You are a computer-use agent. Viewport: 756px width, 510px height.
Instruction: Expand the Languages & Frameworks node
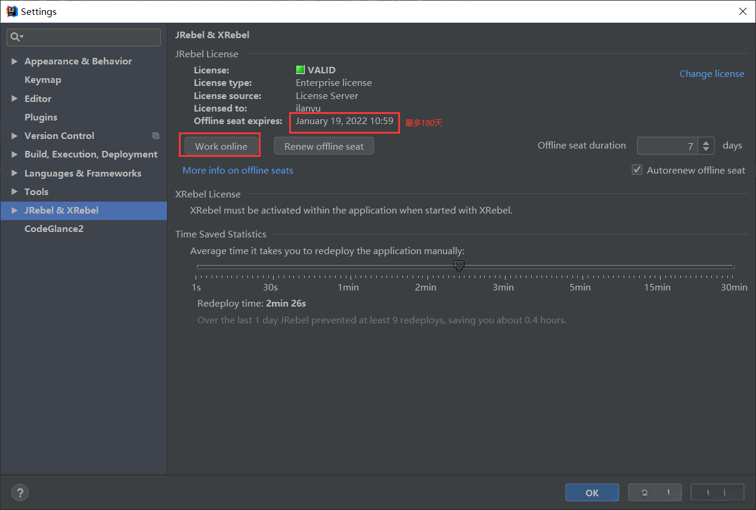tap(15, 174)
